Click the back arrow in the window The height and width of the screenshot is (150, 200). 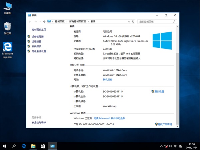point(30,21)
